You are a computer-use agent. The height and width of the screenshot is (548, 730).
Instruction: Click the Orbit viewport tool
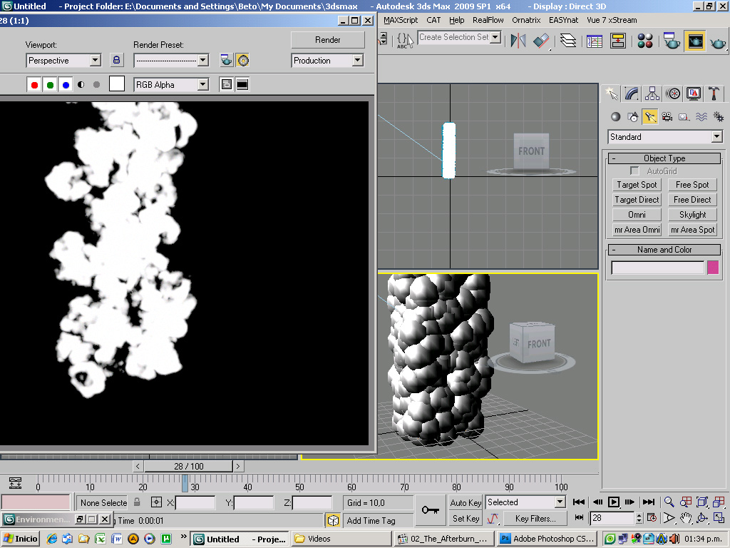point(702,518)
